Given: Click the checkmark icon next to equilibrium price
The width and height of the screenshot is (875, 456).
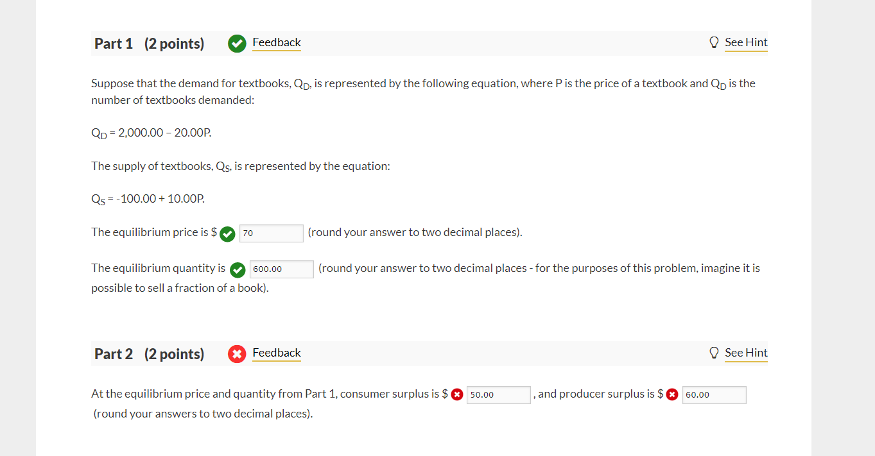Looking at the screenshot, I should 227,234.
